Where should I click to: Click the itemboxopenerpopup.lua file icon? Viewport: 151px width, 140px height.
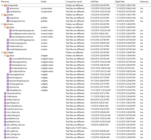10,31
